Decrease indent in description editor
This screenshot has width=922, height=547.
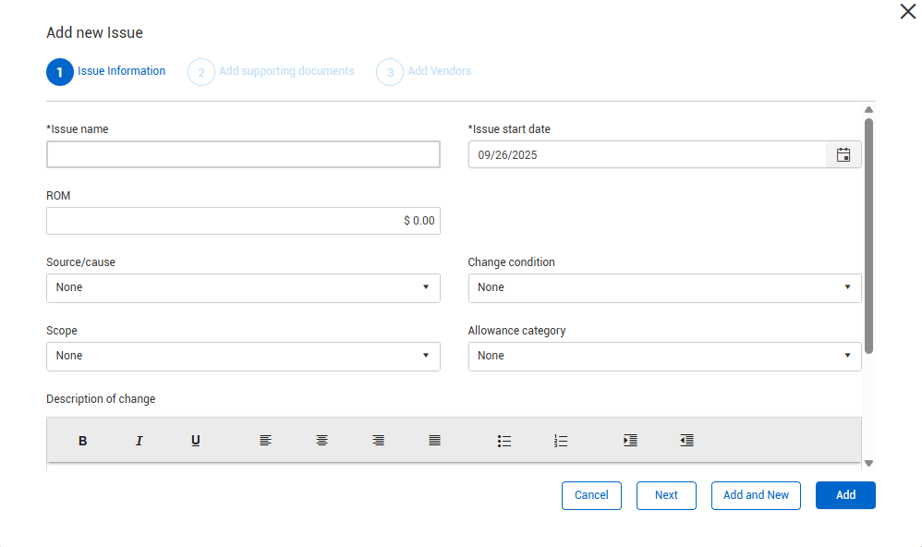[686, 441]
